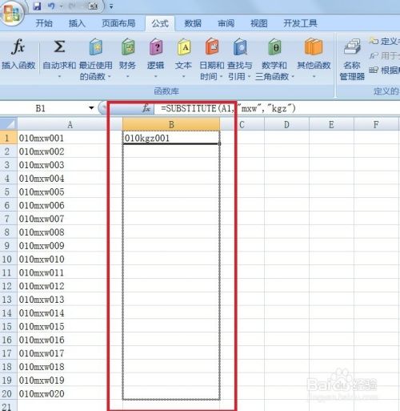Click cell containing 010mxw012
The width and height of the screenshot is (400, 411).
coord(70,286)
